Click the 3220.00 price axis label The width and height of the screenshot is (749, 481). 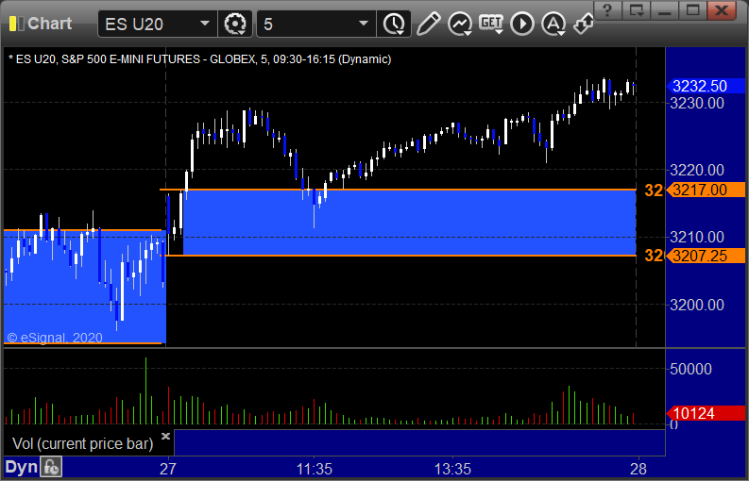pos(697,170)
